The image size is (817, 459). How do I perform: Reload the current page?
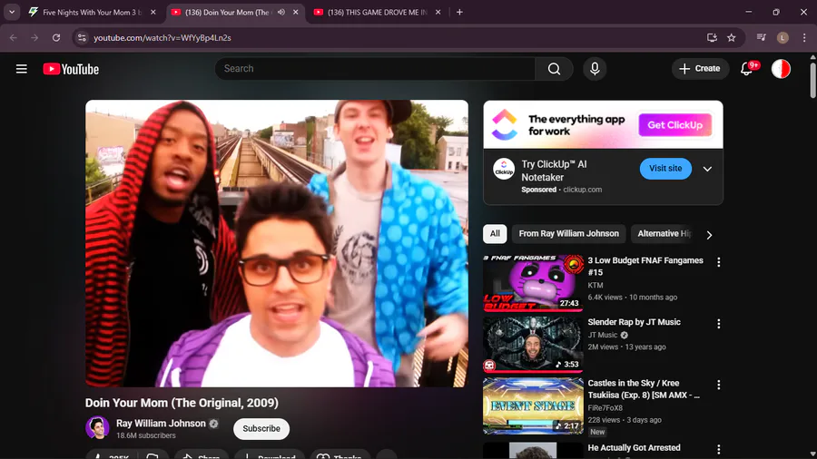click(x=56, y=37)
